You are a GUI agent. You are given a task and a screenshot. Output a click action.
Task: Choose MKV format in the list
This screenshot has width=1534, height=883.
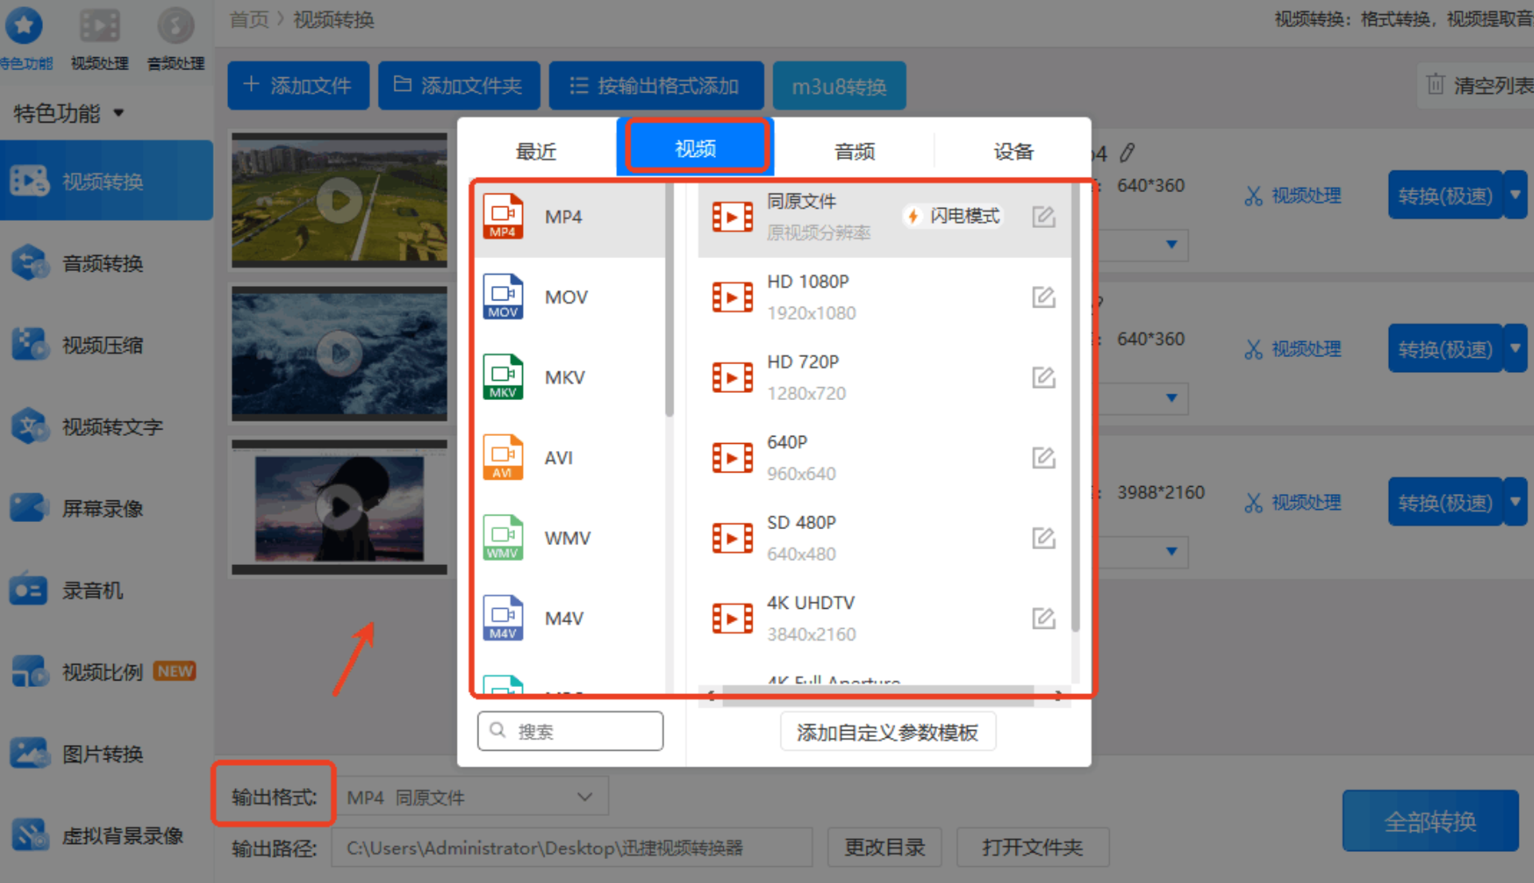[x=569, y=377]
